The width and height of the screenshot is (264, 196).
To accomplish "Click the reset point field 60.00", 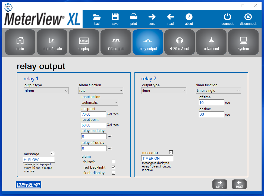I will pyautogui.click(x=93, y=125).
